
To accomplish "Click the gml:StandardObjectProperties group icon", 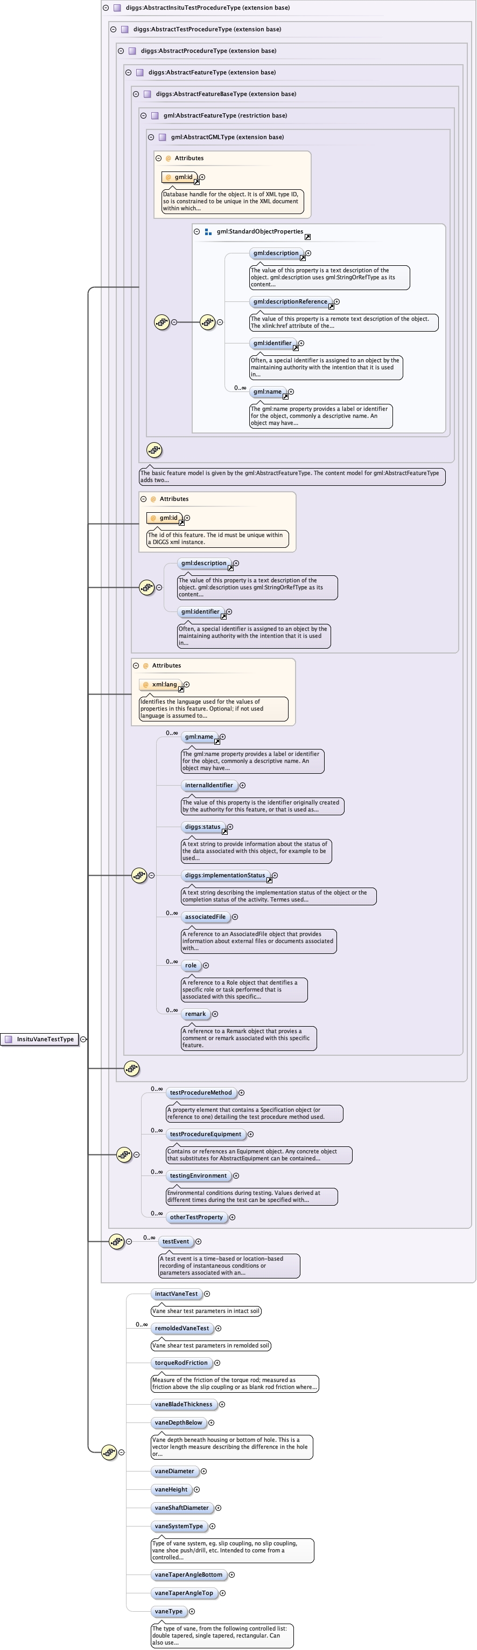I will coord(208,232).
